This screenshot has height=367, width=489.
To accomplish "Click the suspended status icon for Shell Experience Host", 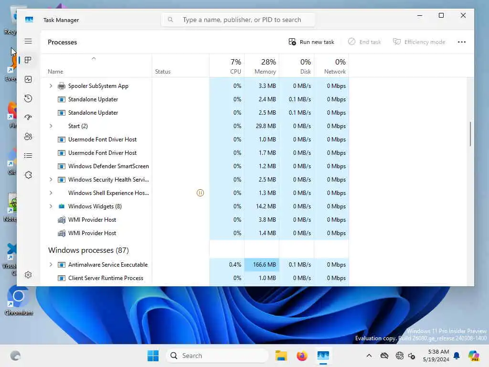I will point(200,193).
